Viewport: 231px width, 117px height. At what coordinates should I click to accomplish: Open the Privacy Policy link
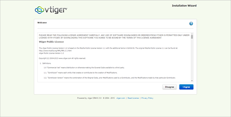(147, 98)
